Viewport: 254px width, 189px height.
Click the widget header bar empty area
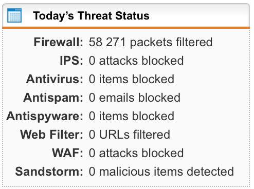pyautogui.click(x=199, y=15)
